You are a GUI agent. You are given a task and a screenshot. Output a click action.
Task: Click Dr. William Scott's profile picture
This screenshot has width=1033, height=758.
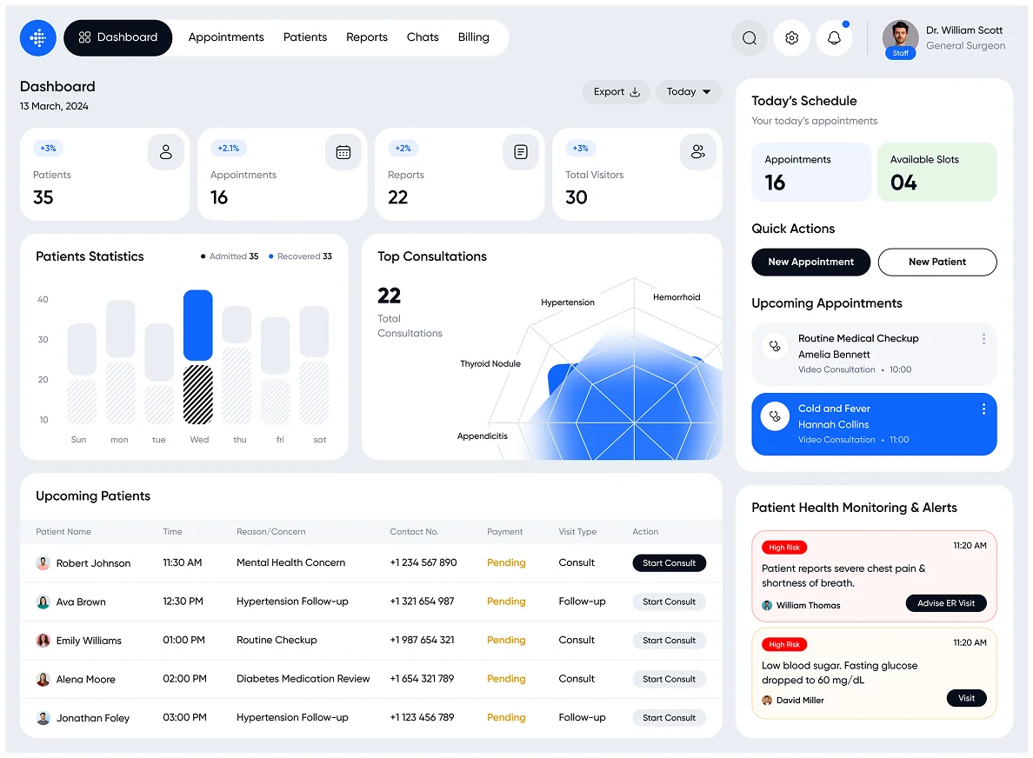[900, 38]
